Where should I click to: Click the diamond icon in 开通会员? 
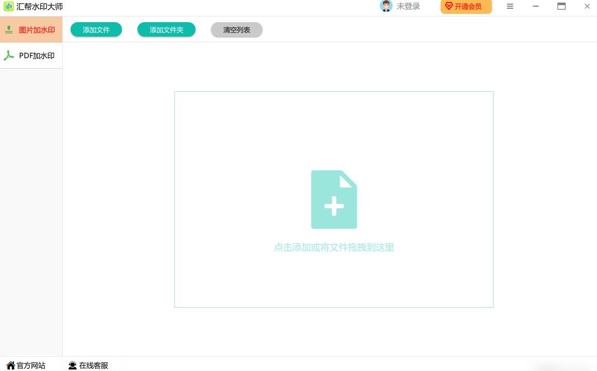[449, 6]
